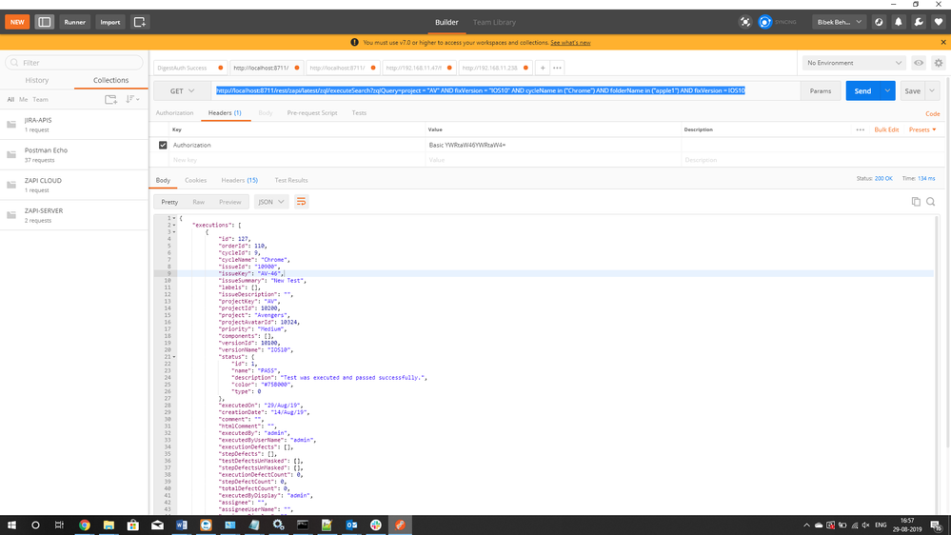The width and height of the screenshot is (951, 535).
Task: Uncheck the Authorization header checkbox
Action: click(163, 145)
